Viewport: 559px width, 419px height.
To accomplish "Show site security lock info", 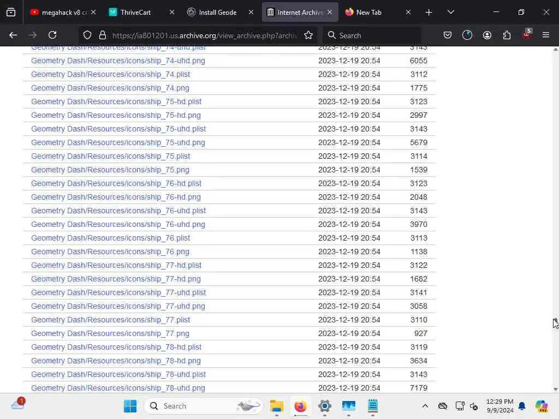I will [103, 35].
